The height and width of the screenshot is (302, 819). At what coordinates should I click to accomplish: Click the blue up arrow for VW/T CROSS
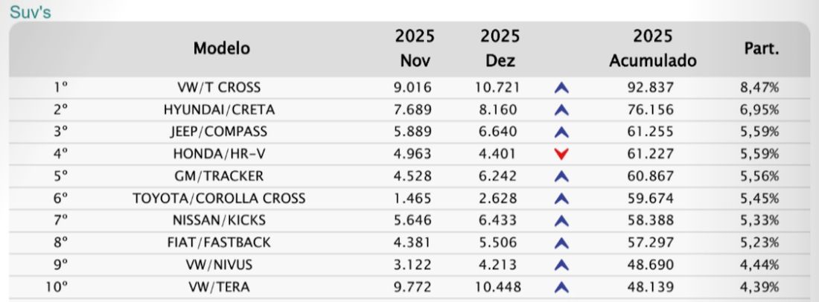click(561, 89)
